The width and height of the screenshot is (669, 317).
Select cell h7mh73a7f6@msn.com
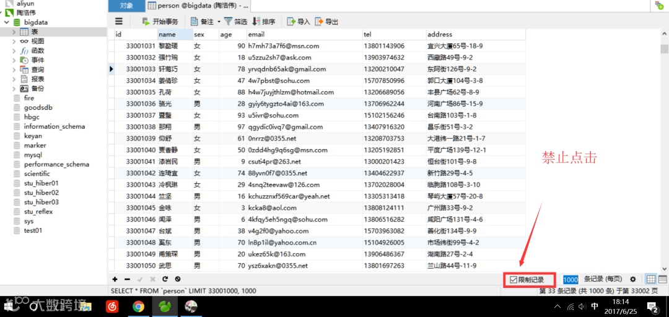coord(304,46)
